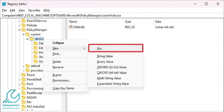Screen dimensions: 224x112
Task: Click the PointOfService folder icon
Action: 24,21
